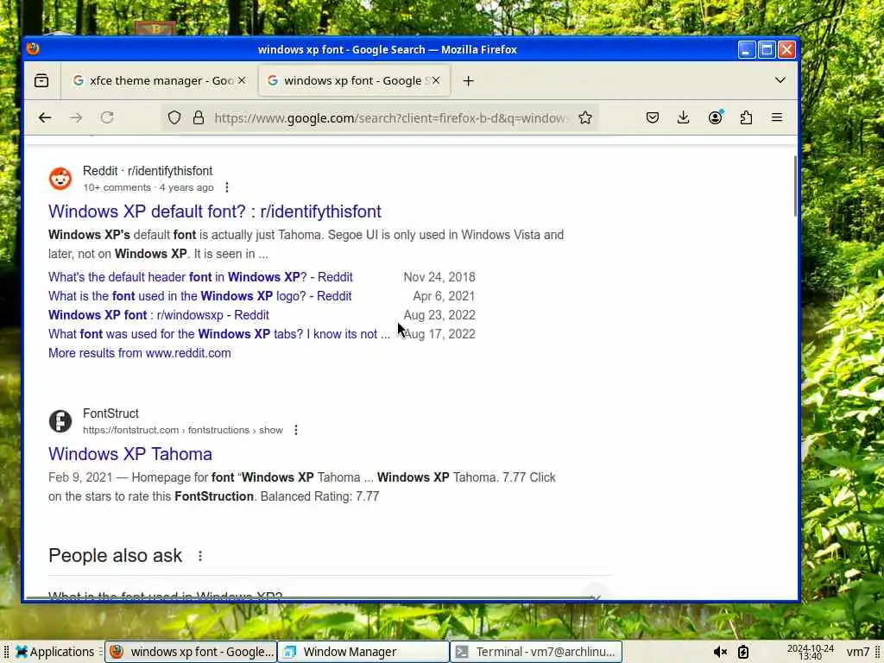Image resolution: width=884 pixels, height=663 pixels.
Task: Open Windows XP logo font link
Action: pyautogui.click(x=200, y=296)
